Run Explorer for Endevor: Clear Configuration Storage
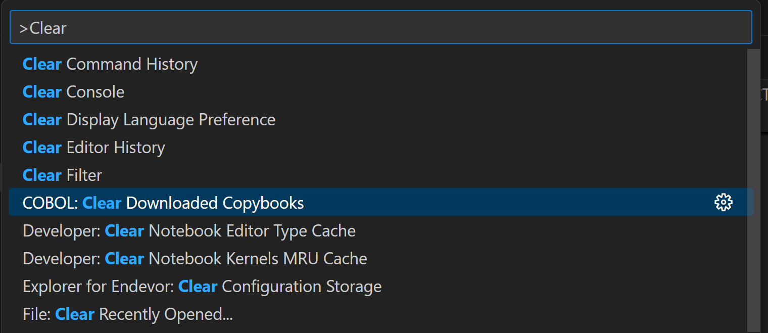The image size is (768, 333). [202, 287]
